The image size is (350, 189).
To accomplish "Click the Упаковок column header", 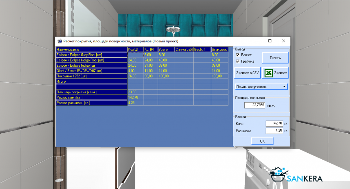I will [219, 50].
